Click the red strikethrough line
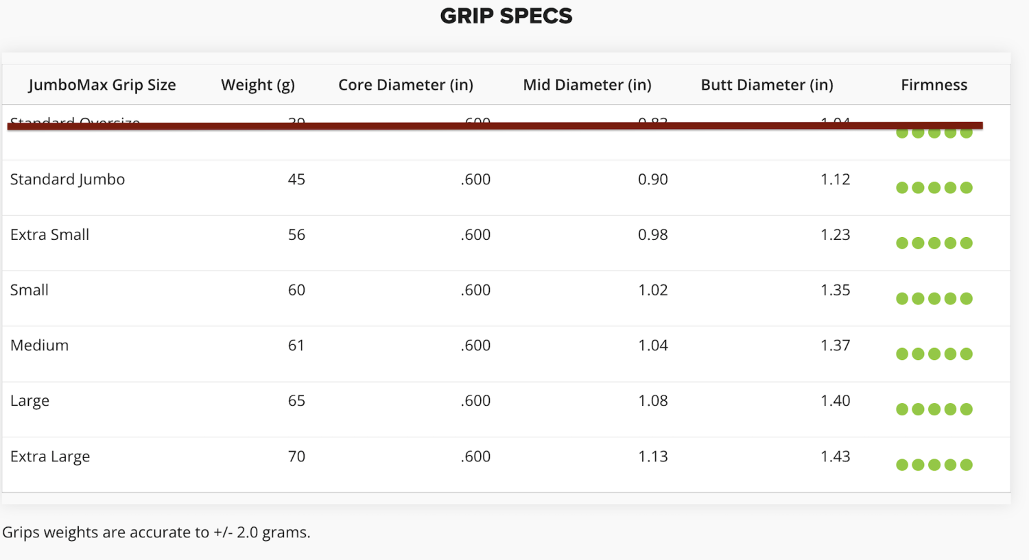 [495, 125]
